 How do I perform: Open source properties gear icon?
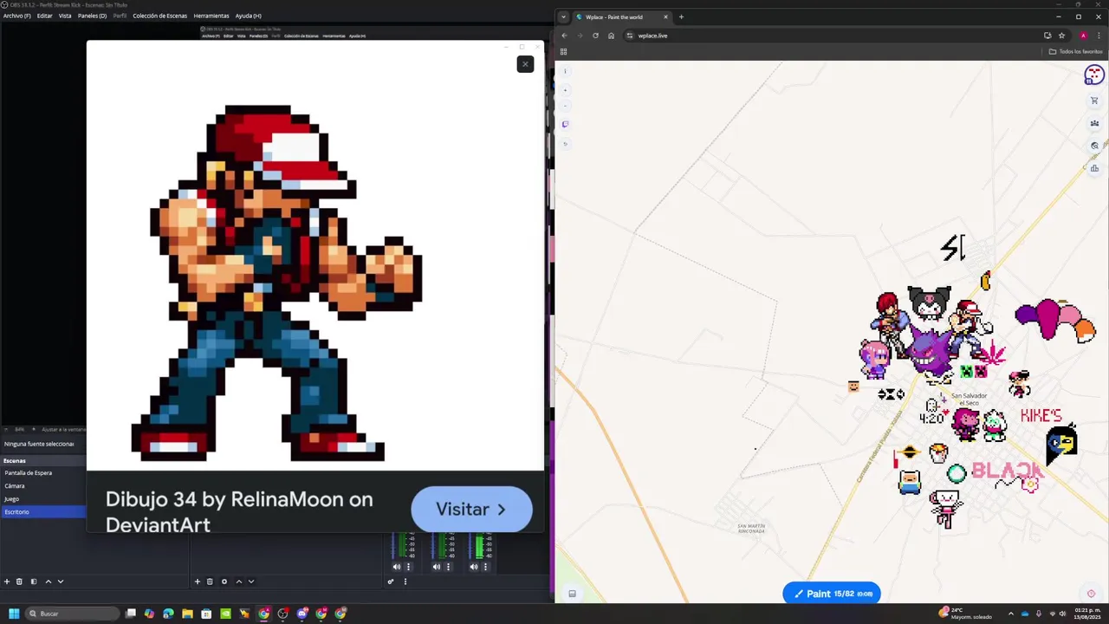tap(224, 582)
